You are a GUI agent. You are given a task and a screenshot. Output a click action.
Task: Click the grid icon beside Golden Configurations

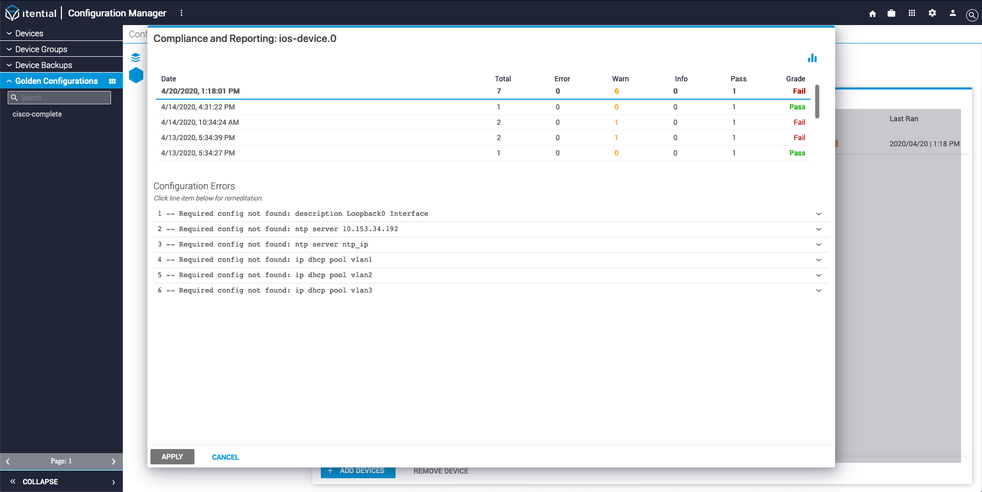point(113,81)
